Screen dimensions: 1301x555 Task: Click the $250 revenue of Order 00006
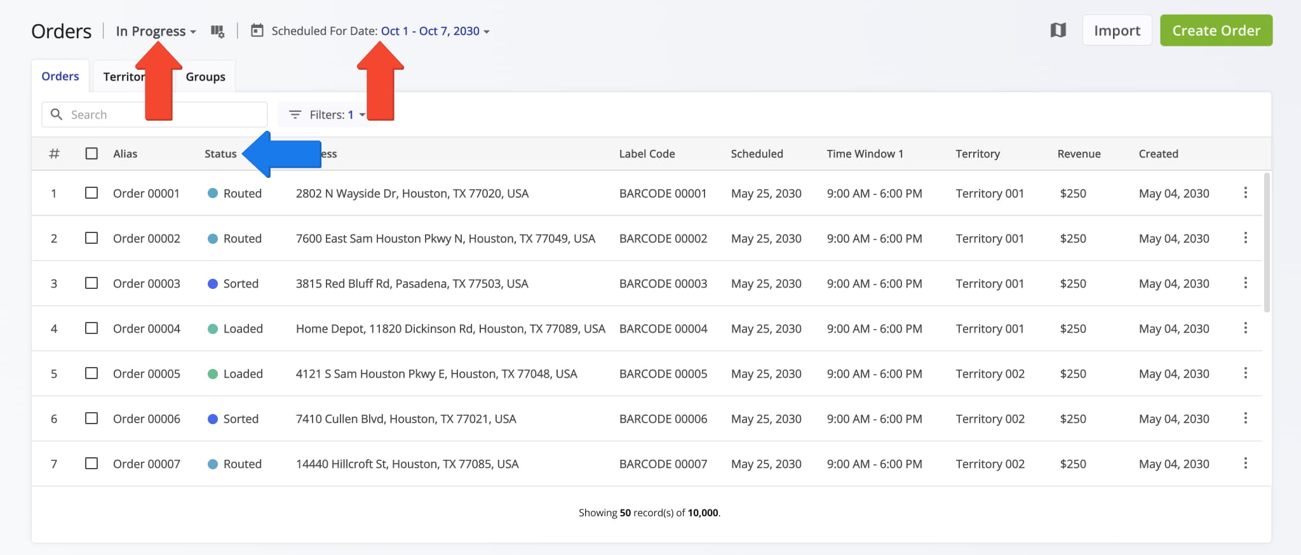tap(1073, 418)
